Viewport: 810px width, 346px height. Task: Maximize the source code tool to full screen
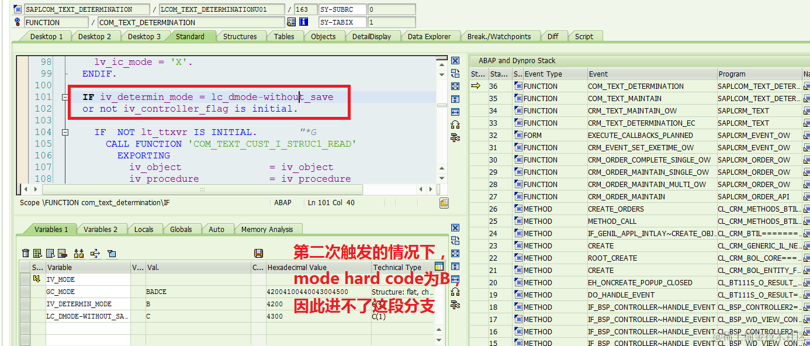click(x=455, y=86)
